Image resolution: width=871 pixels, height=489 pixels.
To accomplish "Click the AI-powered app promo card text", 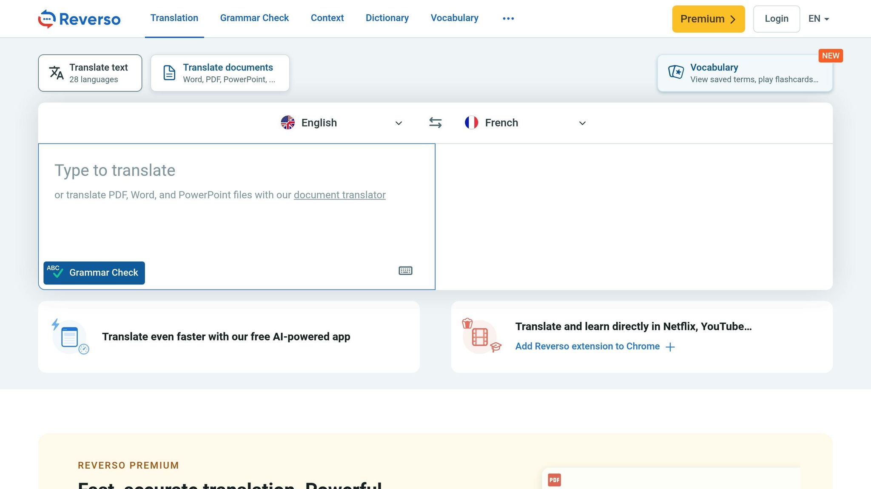I will coord(226,337).
